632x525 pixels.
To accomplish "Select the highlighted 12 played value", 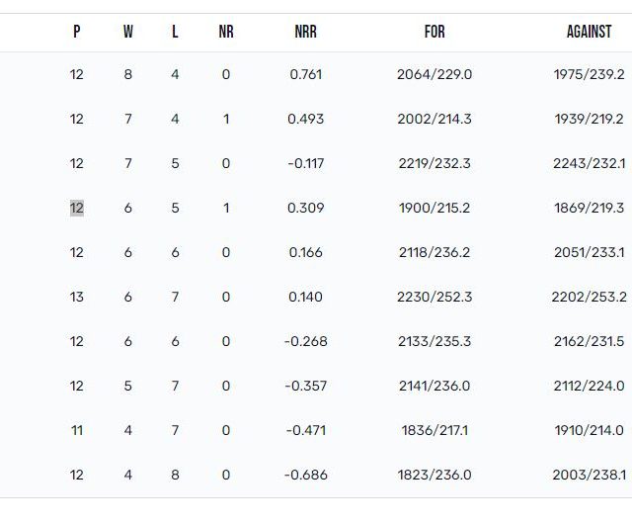I will [x=77, y=208].
